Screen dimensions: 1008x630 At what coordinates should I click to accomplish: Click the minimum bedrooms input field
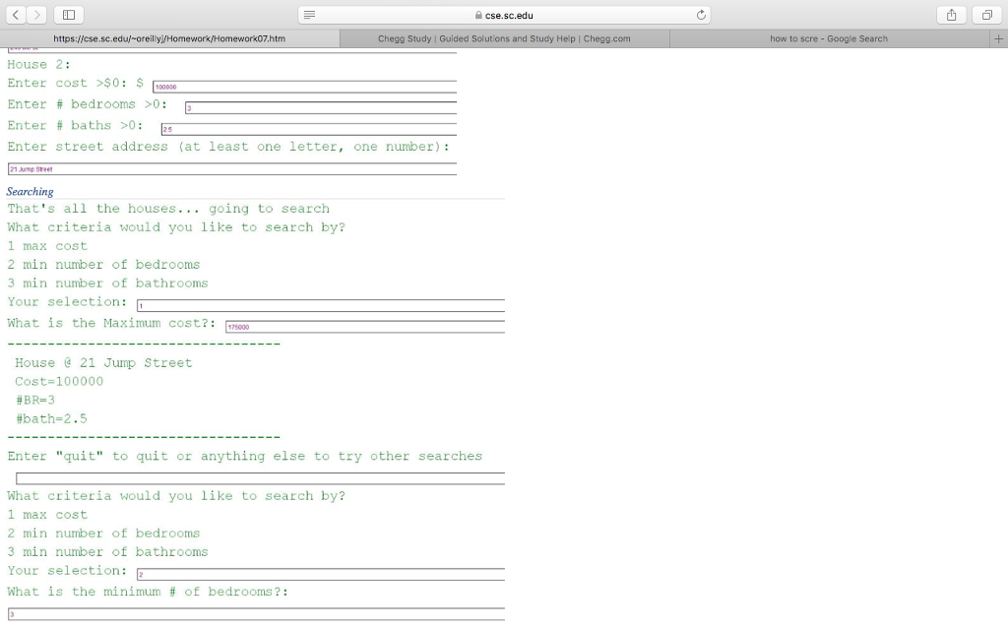[x=257, y=614]
